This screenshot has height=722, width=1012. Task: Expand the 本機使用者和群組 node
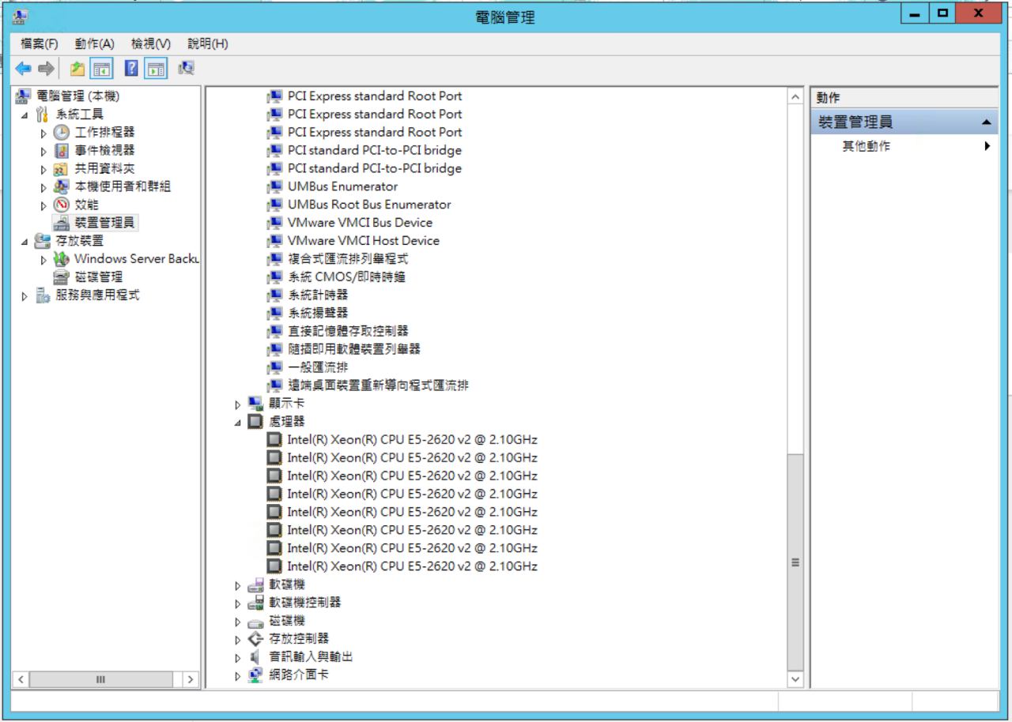44,187
